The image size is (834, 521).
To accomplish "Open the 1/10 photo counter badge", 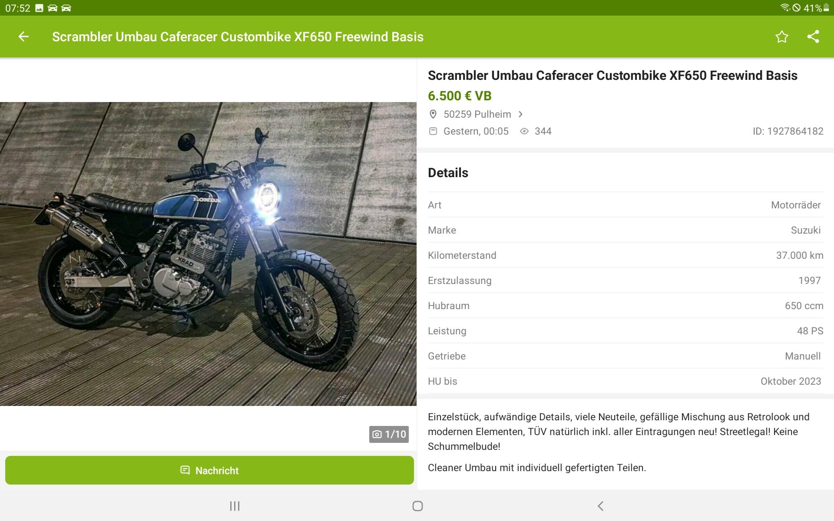I will 389,434.
